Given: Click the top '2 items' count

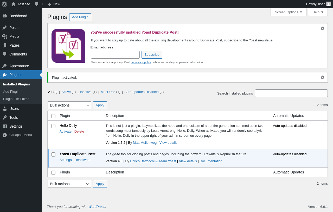Looking at the screenshot, I should pos(322,105).
